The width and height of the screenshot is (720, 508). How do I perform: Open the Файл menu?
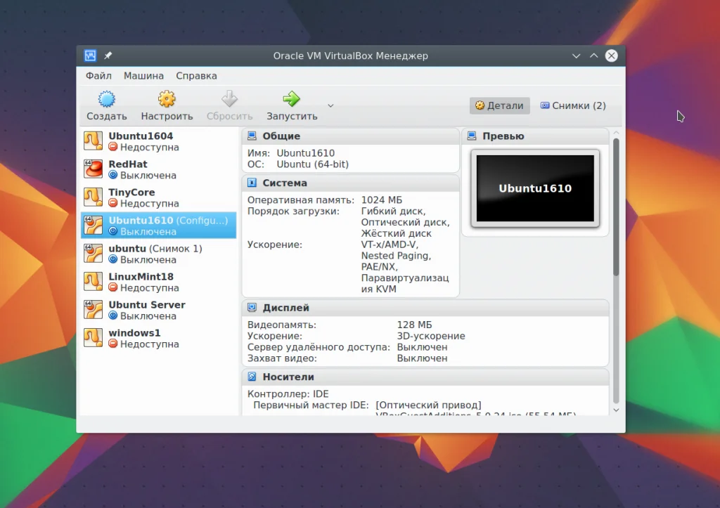(98, 76)
